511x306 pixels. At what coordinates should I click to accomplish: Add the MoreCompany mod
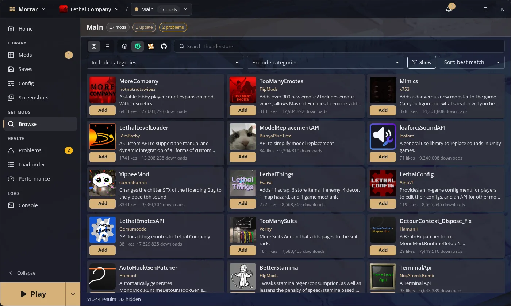coord(103,110)
